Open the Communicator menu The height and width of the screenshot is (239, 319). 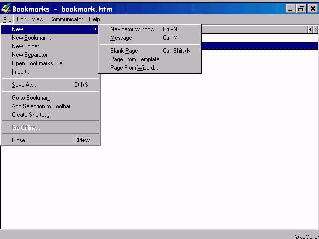(66, 19)
